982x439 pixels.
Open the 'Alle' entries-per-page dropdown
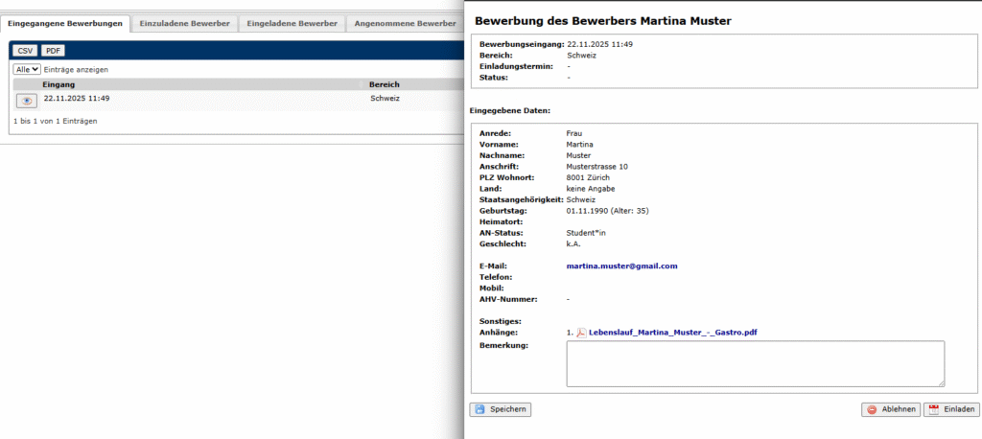tap(27, 69)
